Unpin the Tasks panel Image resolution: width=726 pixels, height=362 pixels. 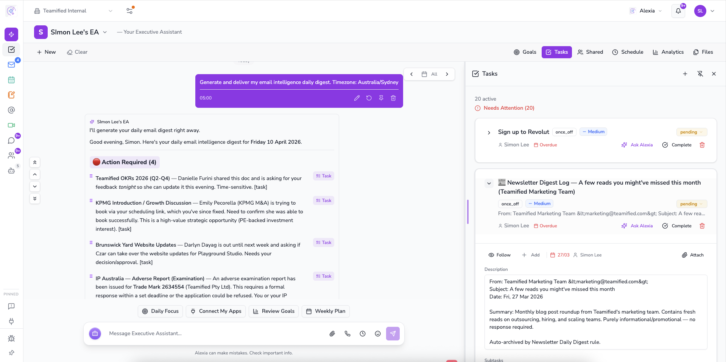pyautogui.click(x=700, y=74)
